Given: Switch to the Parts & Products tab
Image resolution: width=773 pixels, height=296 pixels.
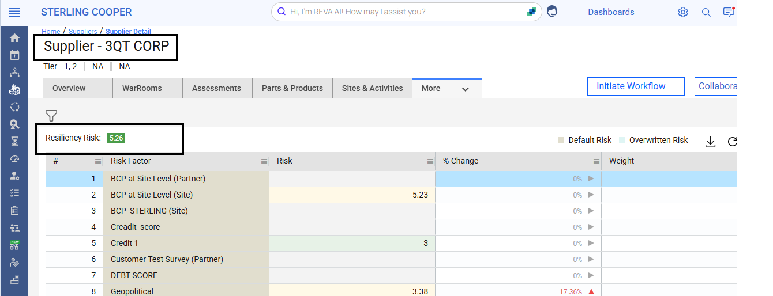Looking at the screenshot, I should coord(292,88).
